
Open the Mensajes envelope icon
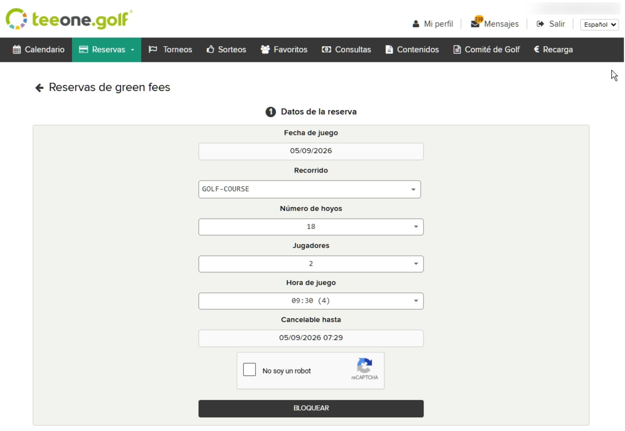[x=475, y=24]
